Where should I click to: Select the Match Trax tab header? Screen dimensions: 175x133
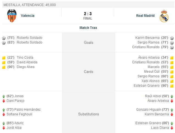point(88,28)
